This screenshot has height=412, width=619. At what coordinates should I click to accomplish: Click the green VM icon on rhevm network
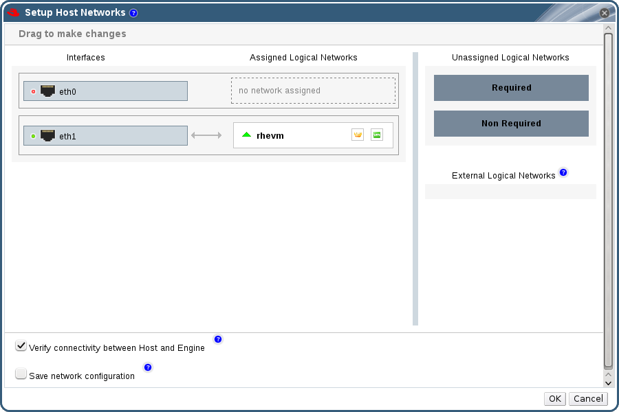[x=377, y=135]
